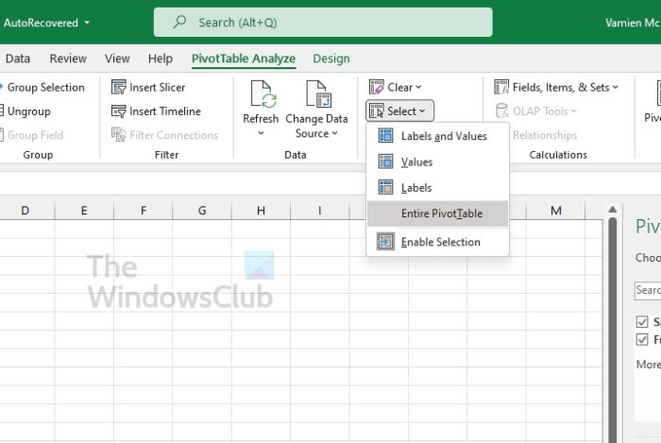Click the Refresh icon
Viewport: 661px width, 443px height.
tap(263, 94)
